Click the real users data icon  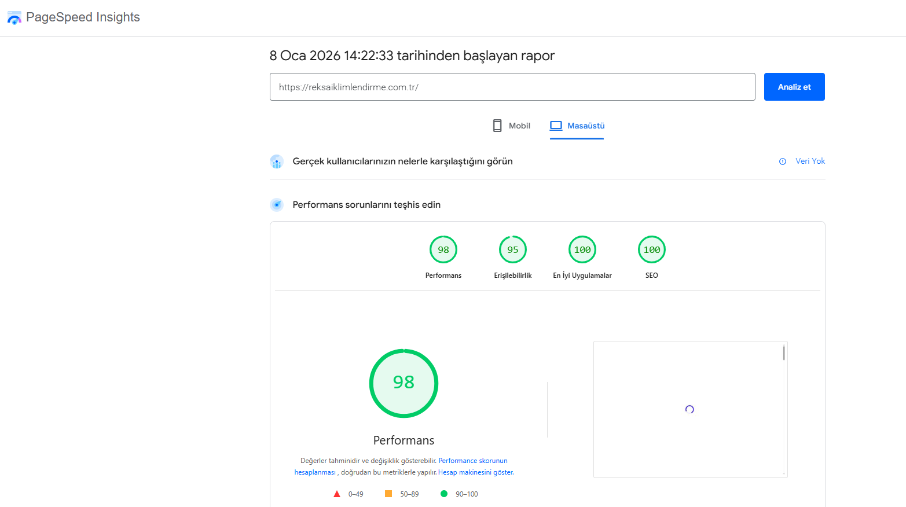click(x=277, y=161)
